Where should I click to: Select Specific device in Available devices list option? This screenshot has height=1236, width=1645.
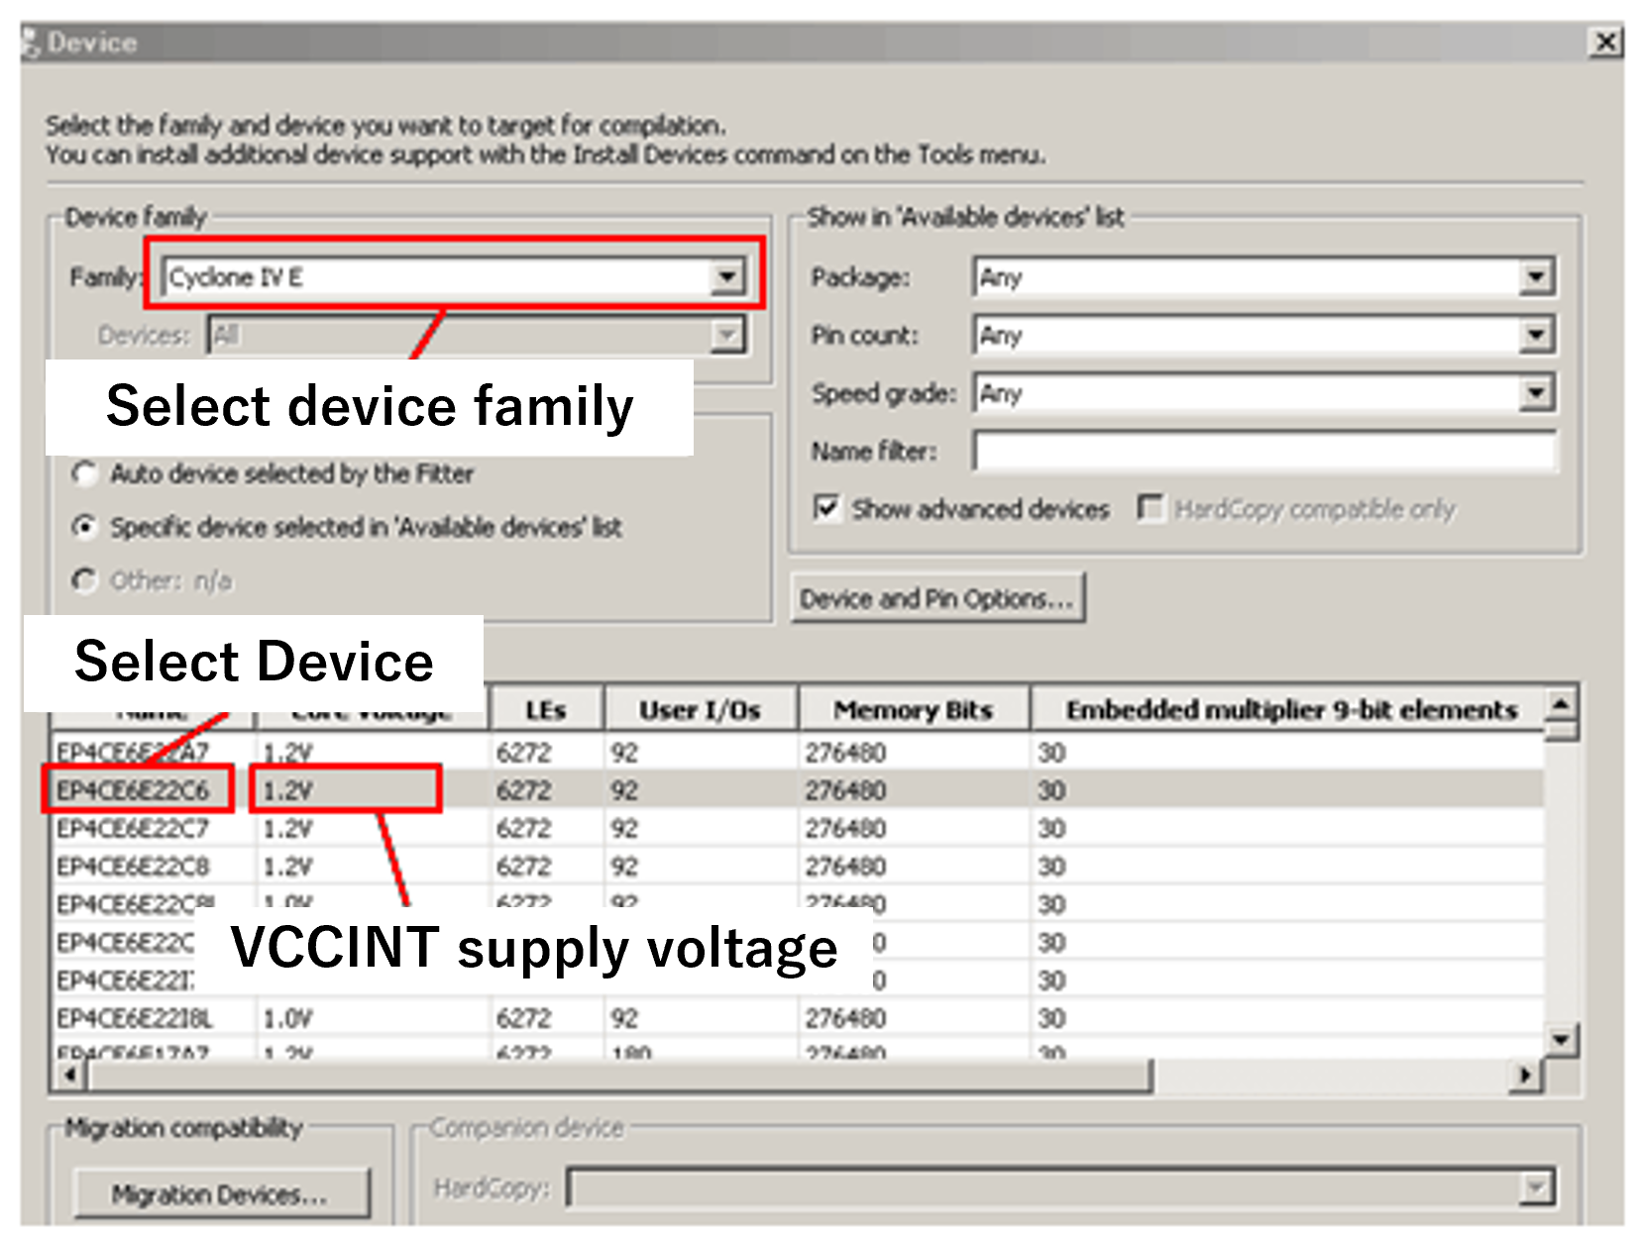tap(85, 528)
